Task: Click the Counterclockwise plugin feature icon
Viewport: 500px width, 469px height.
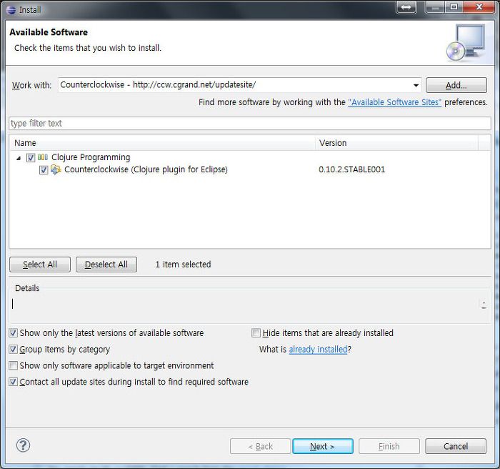Action: click(56, 169)
